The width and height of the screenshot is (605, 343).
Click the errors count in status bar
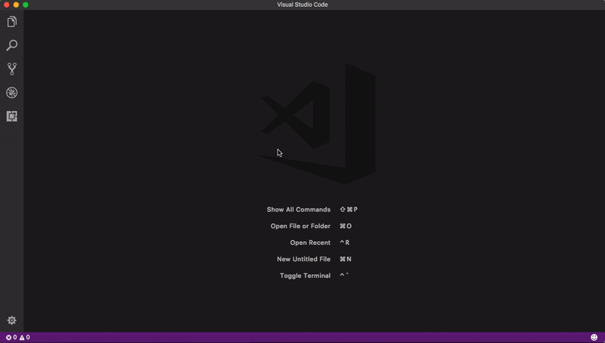click(11, 338)
